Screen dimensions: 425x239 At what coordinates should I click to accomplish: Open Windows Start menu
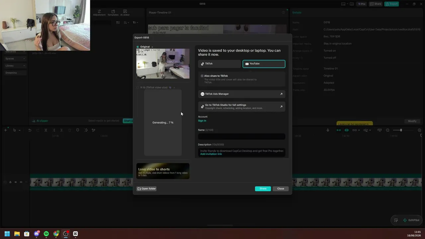(x=7, y=234)
